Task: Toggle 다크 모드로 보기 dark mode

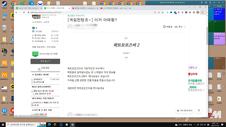Action: click(x=184, y=110)
